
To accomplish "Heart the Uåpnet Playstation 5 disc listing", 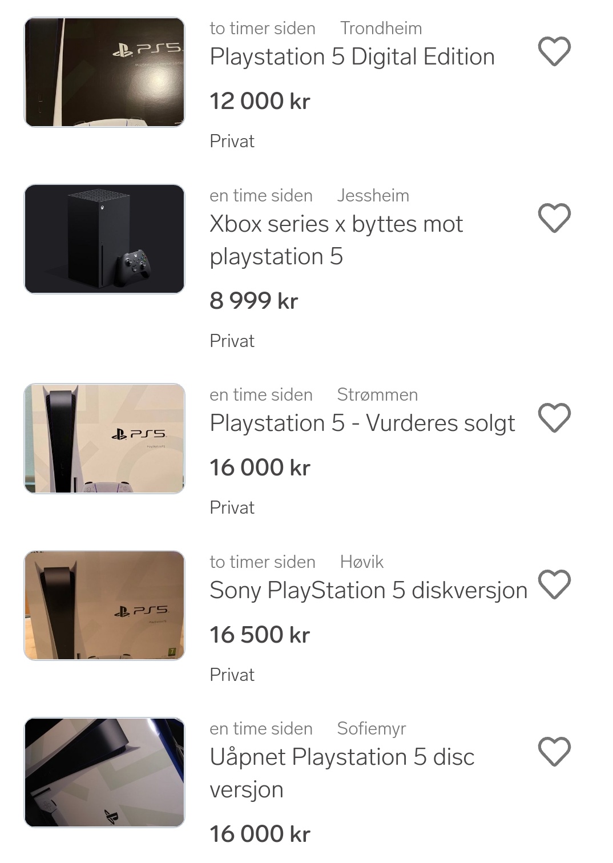I will [x=554, y=752].
